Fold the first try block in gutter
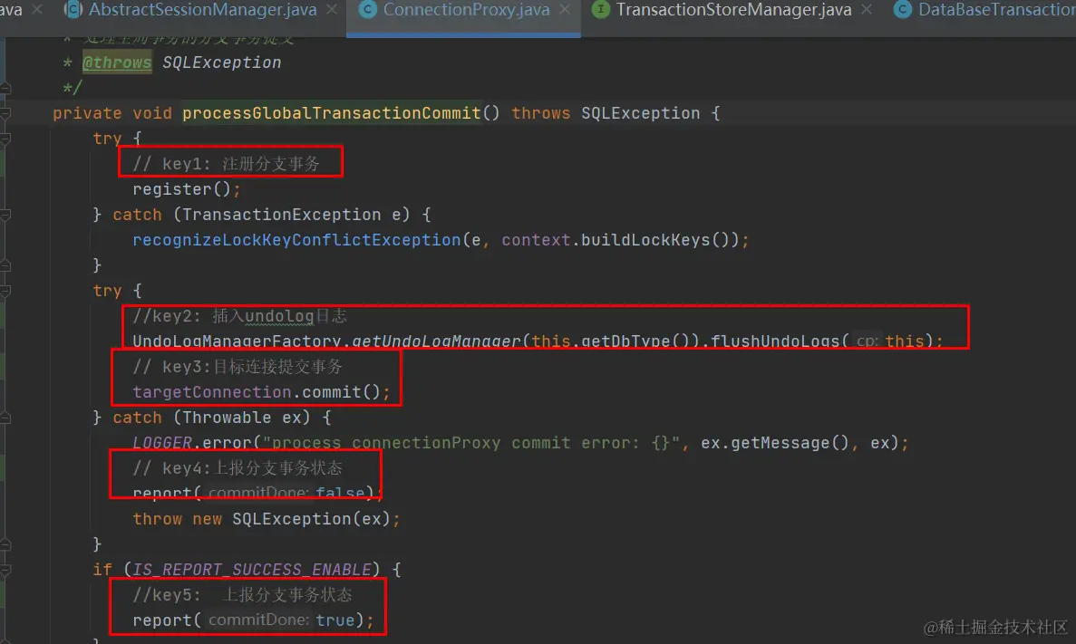1076x644 pixels. 5,139
